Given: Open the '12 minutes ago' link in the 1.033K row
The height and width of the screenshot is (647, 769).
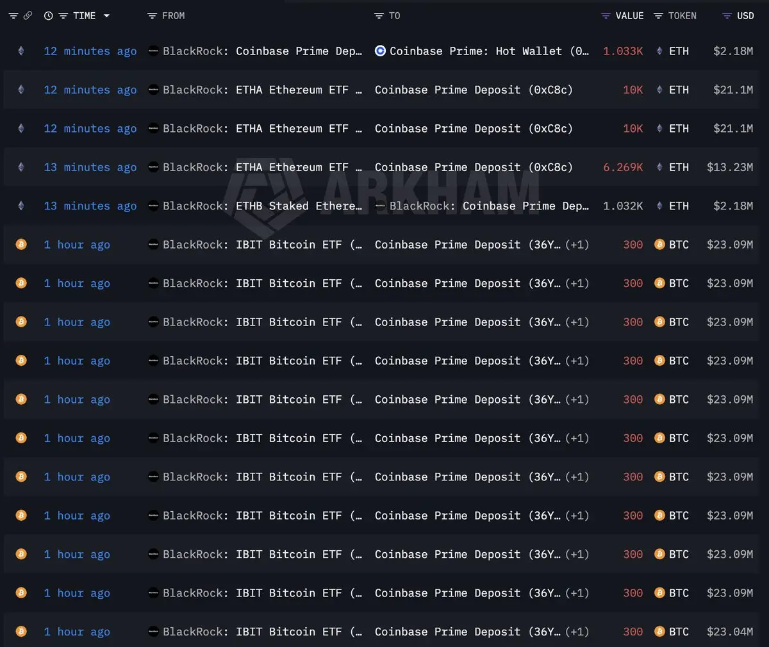Looking at the screenshot, I should [90, 51].
